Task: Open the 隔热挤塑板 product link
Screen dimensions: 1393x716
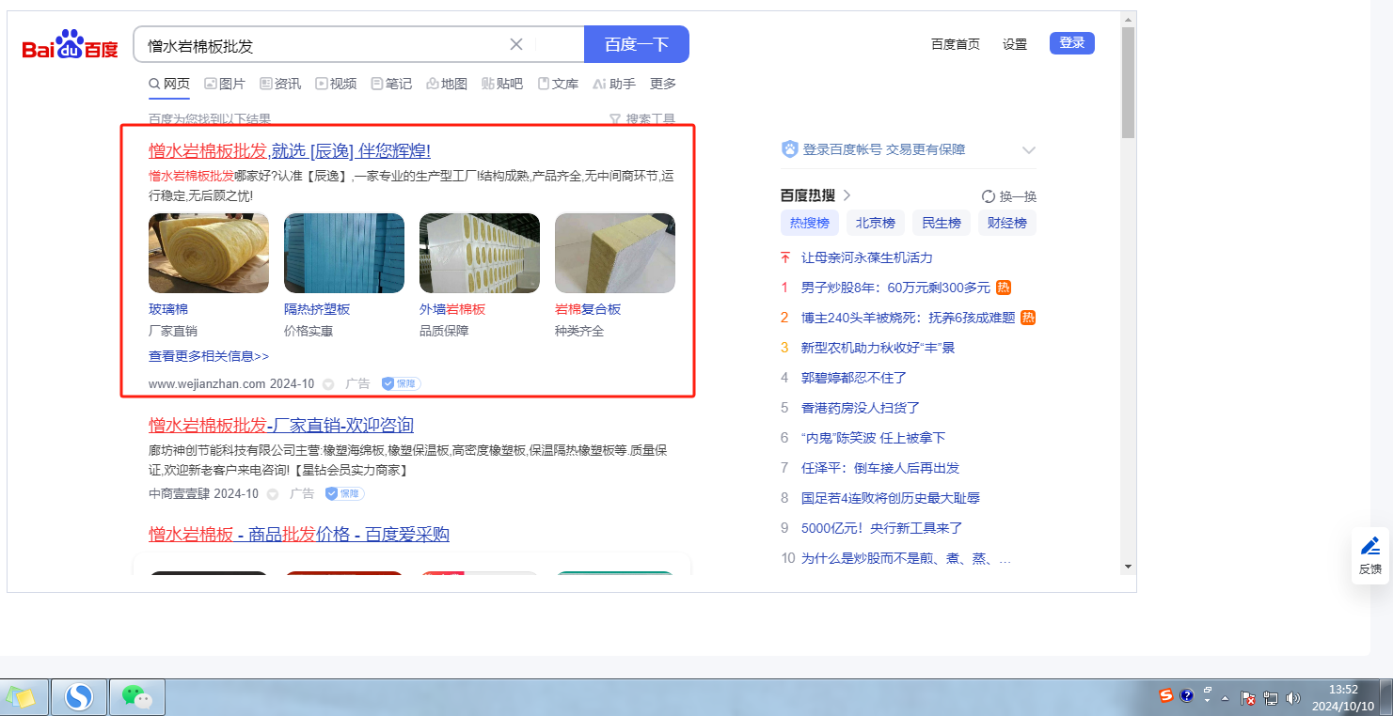Action: (x=317, y=309)
